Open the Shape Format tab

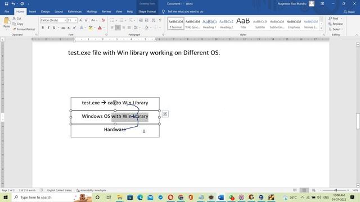[147, 11]
